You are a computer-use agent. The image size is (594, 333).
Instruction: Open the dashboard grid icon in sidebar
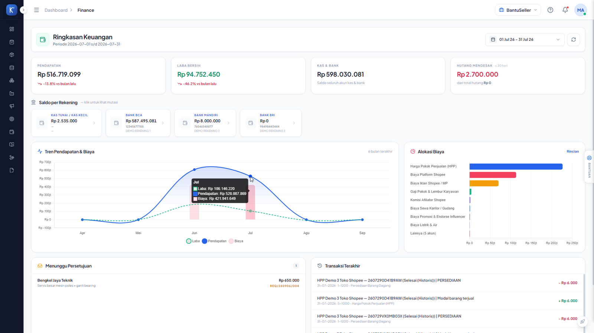(x=12, y=29)
